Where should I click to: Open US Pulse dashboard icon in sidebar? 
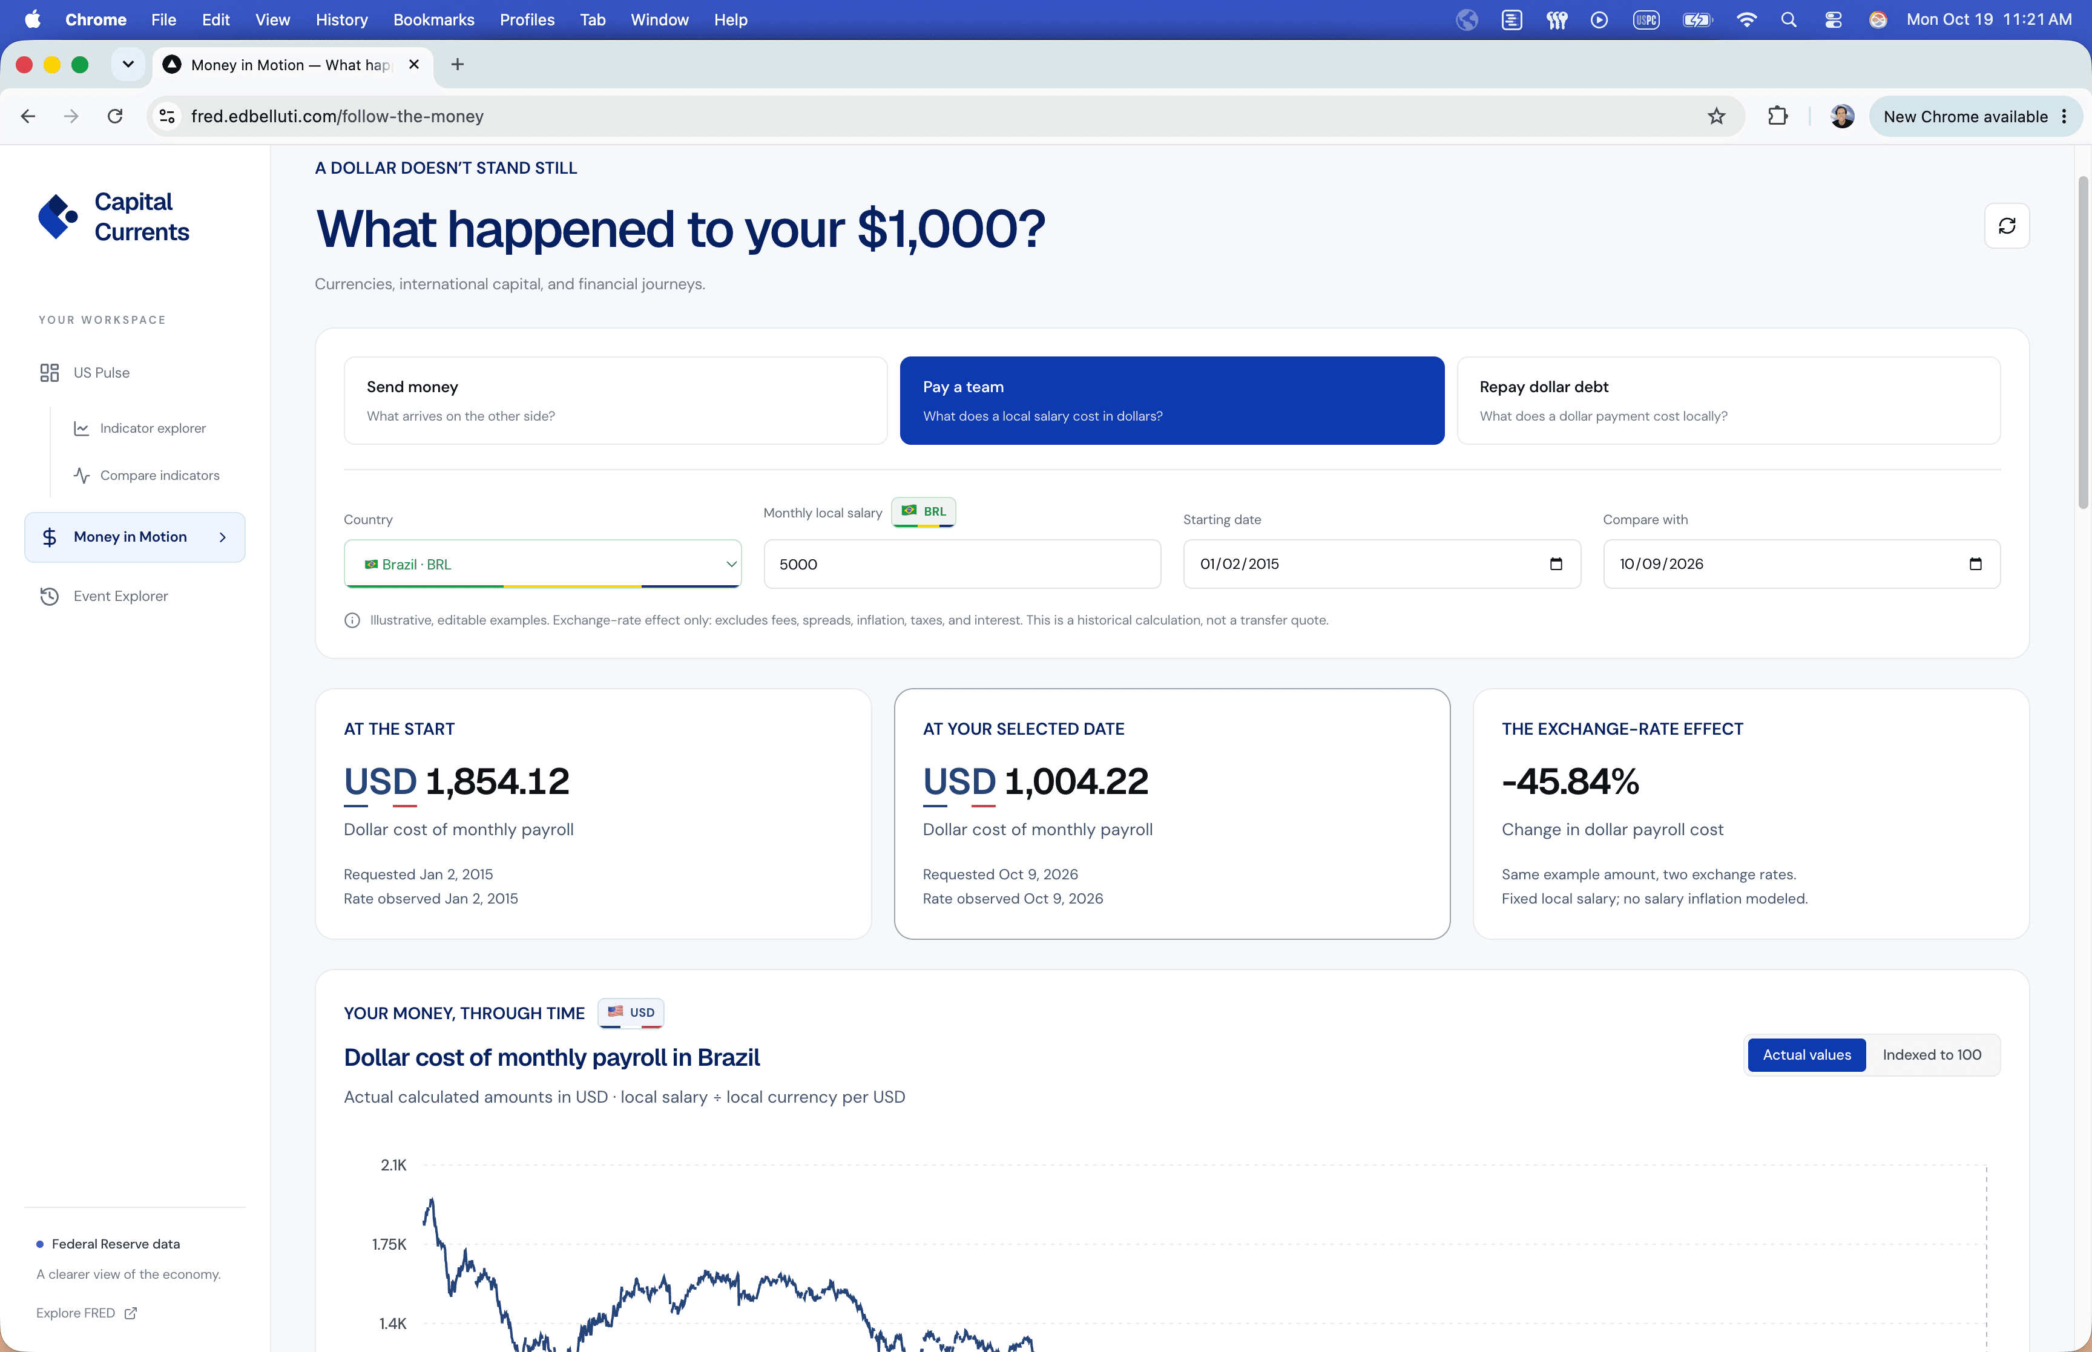(49, 372)
